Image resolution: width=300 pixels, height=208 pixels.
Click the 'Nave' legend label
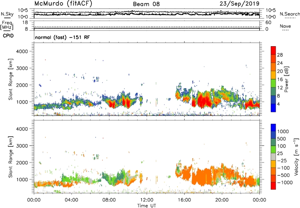[285, 26]
